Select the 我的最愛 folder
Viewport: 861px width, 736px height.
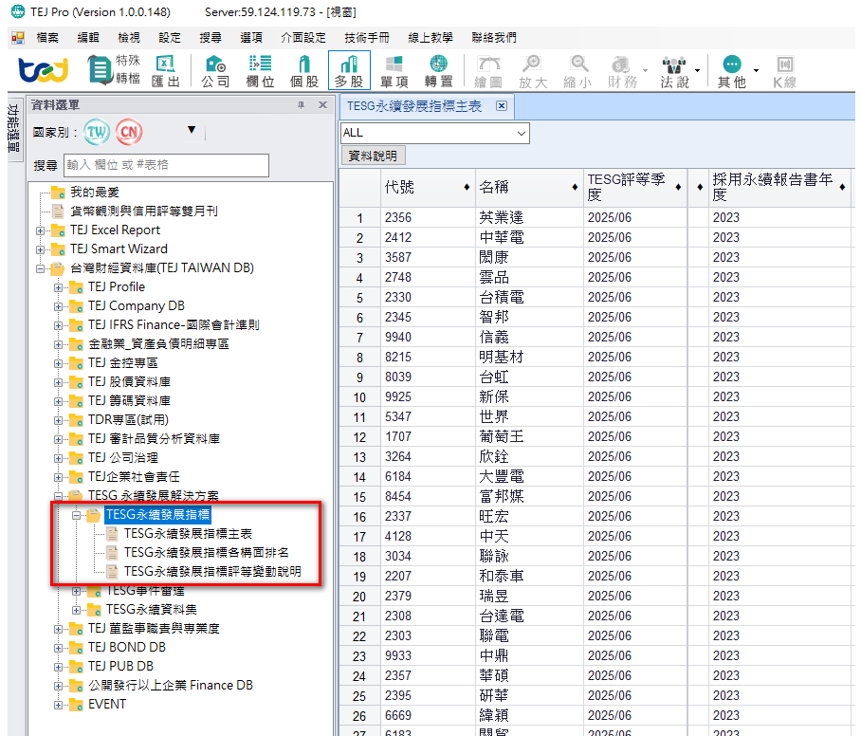95,193
